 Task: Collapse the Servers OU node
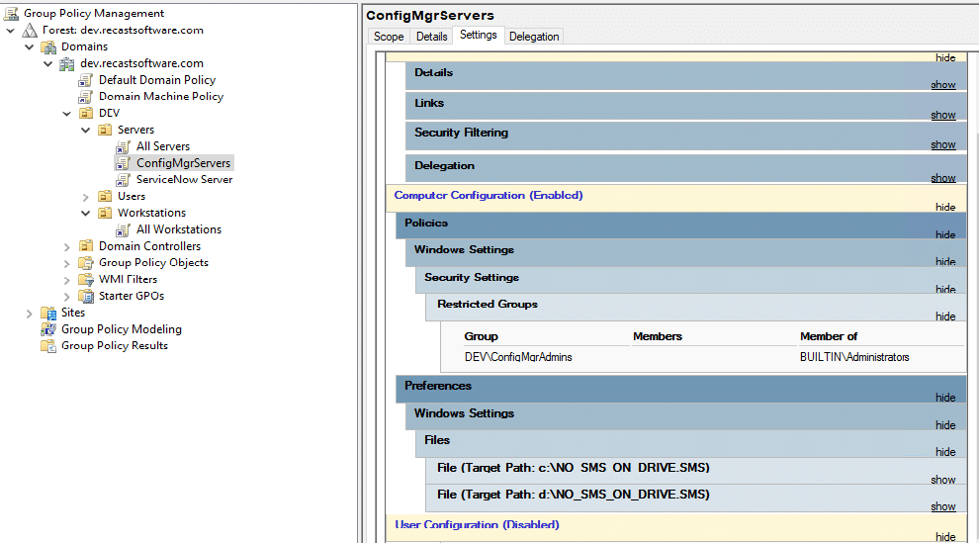pyautogui.click(x=86, y=130)
